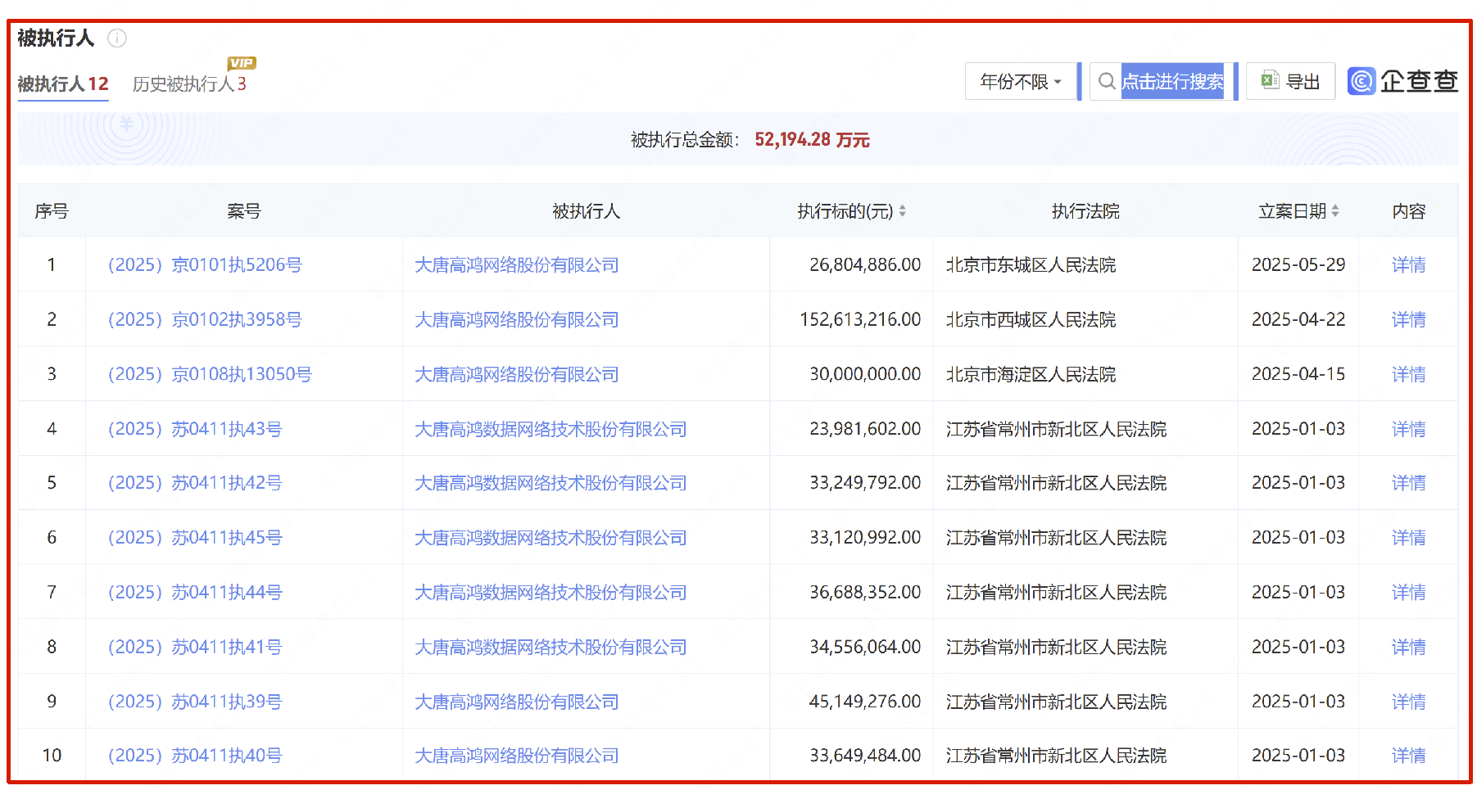This screenshot has width=1477, height=790.
Task: Click the info icon beside 被执行人 title
Action: 117,38
